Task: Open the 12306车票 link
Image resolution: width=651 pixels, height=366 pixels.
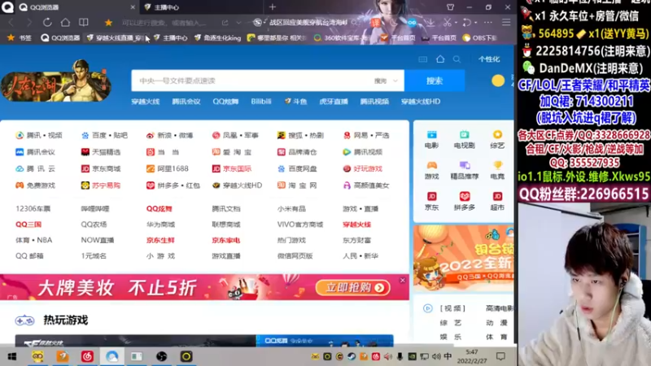Action: [33, 209]
